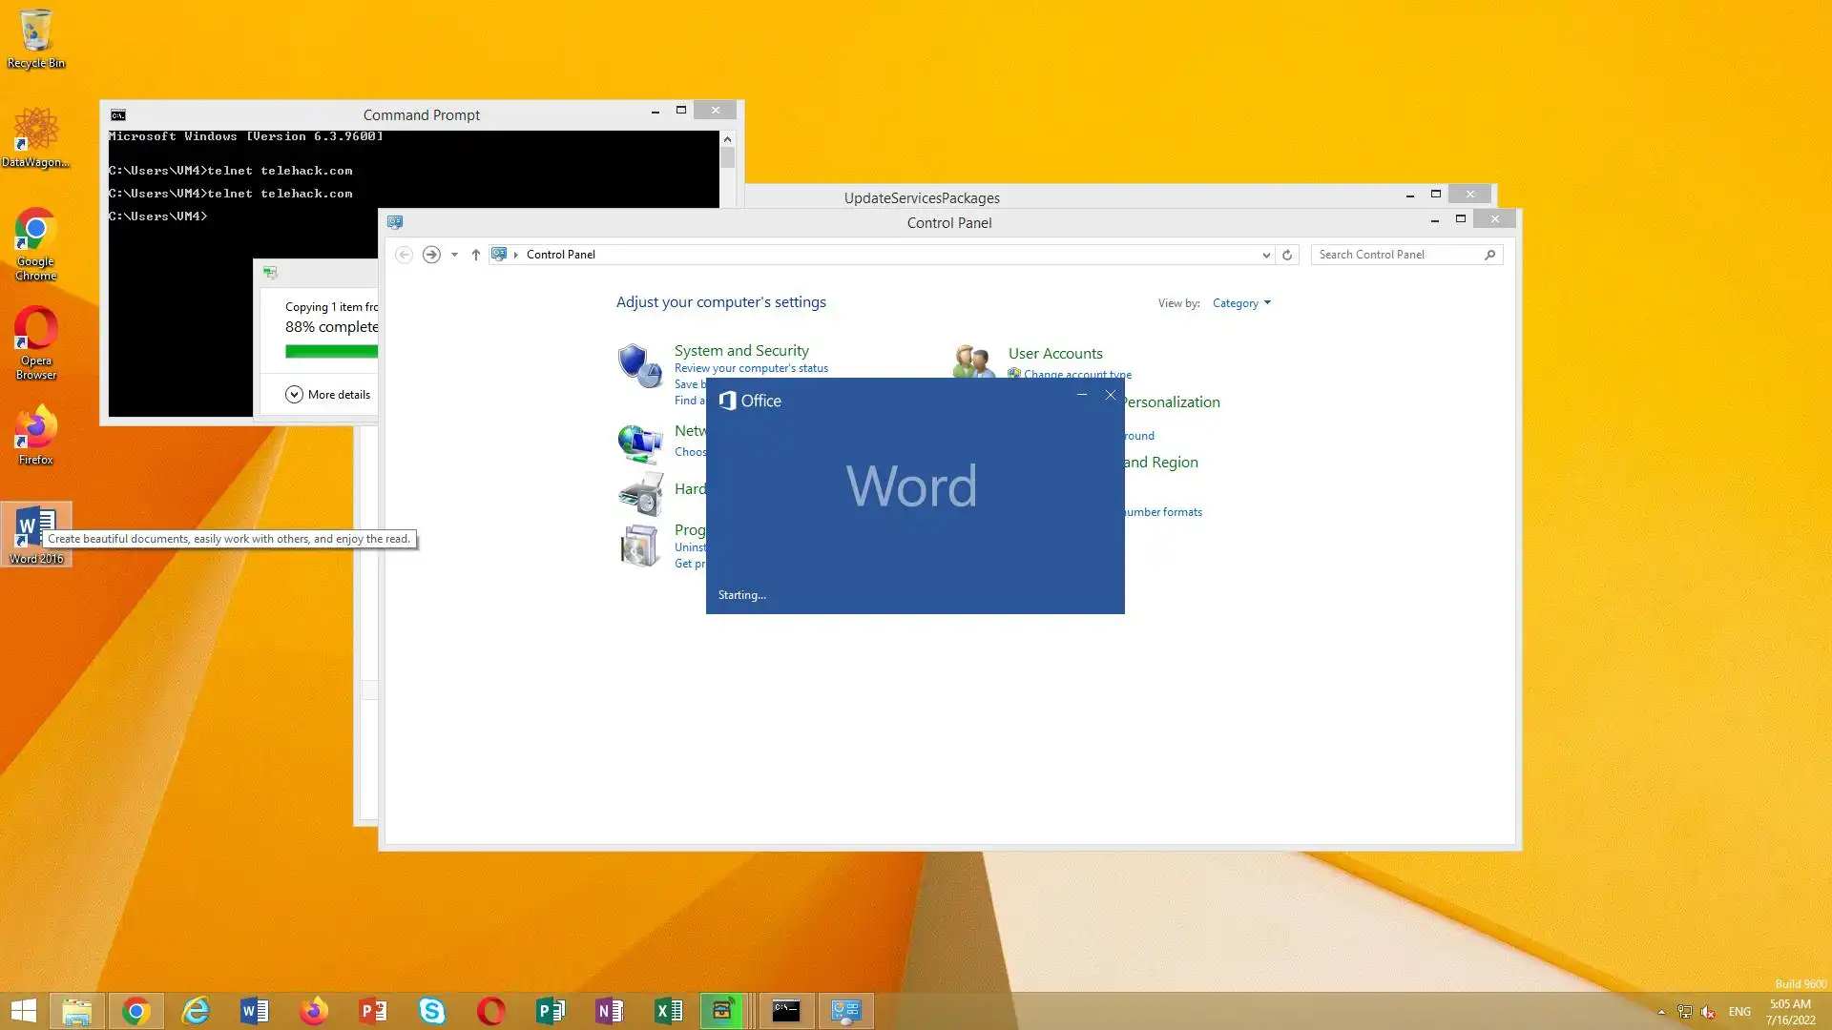Viewport: 1832px width, 1030px height.
Task: Click the Command Prompt scroll up arrow
Action: pos(727,139)
